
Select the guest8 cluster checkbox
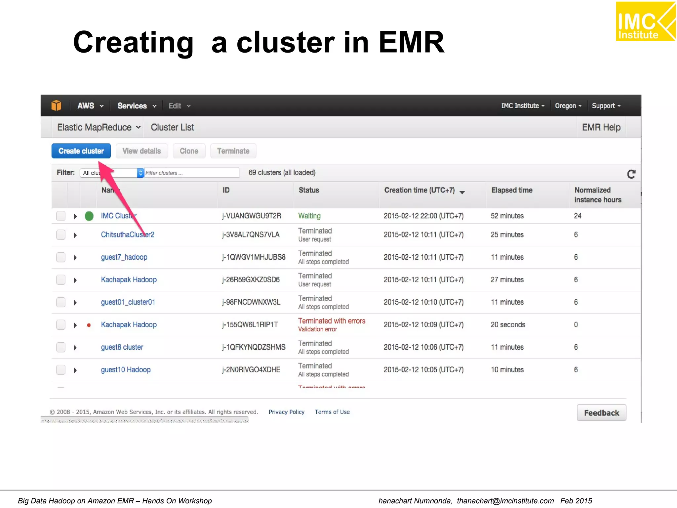(61, 347)
